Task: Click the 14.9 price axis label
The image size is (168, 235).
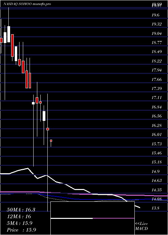Action: pos(156,172)
